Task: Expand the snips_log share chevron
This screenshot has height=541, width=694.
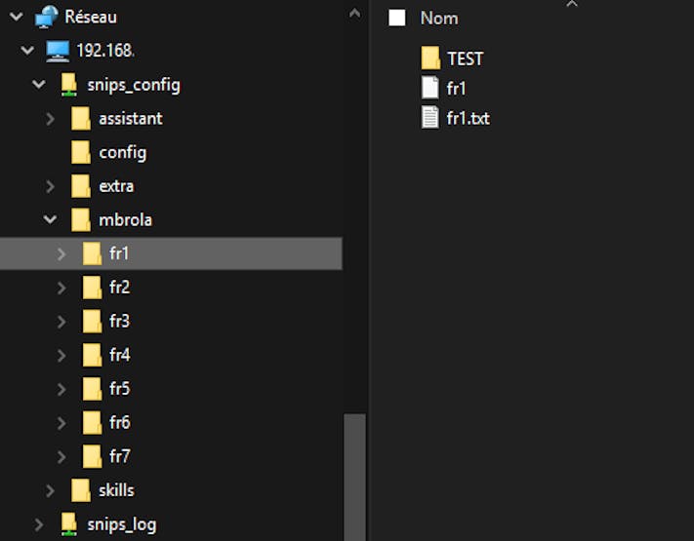Action: (39, 524)
